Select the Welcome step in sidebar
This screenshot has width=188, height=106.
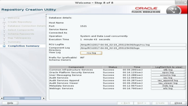pos(13,18)
